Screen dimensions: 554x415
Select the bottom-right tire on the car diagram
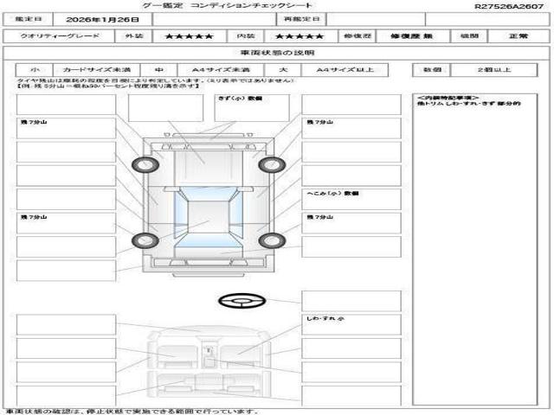[270, 239]
